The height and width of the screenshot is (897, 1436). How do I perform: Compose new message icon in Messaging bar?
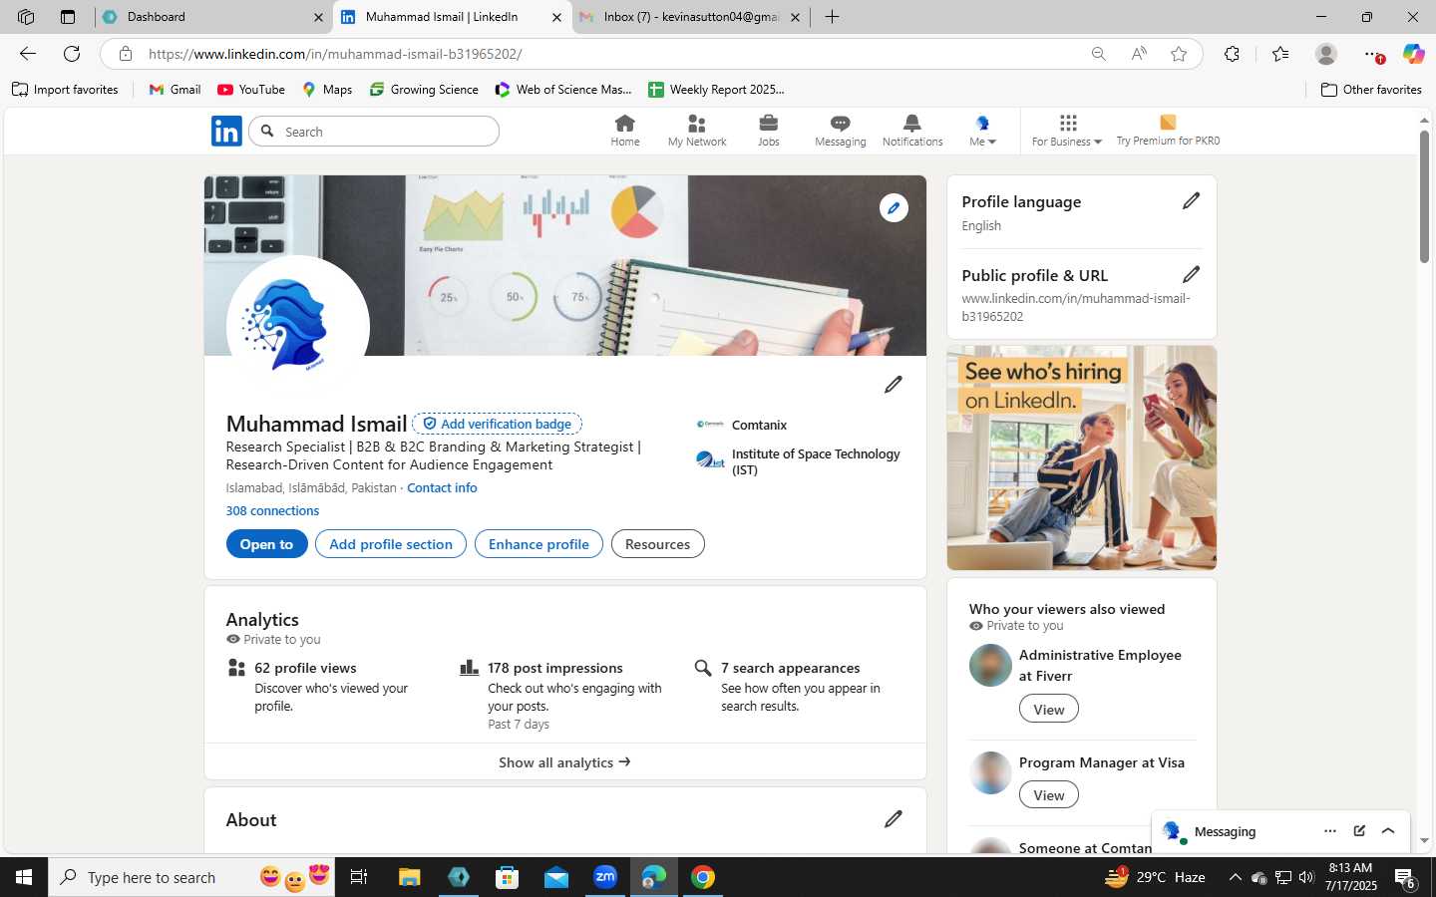(1359, 830)
